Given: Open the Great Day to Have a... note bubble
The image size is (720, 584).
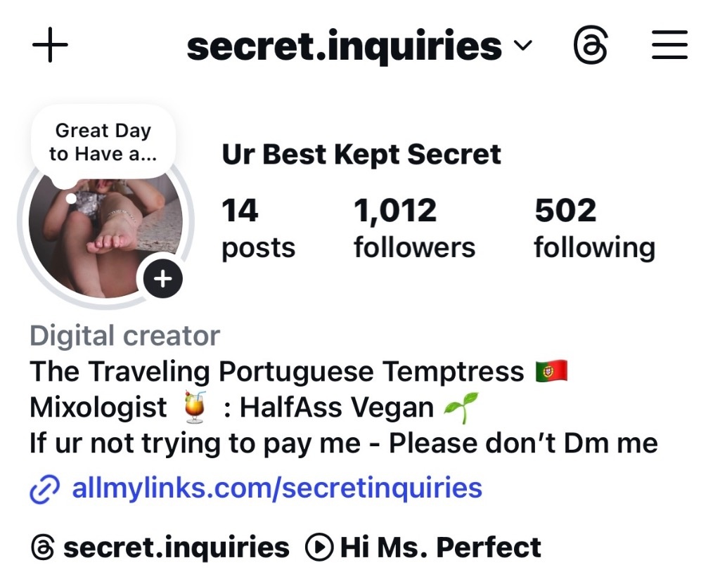Looking at the screenshot, I should (103, 143).
